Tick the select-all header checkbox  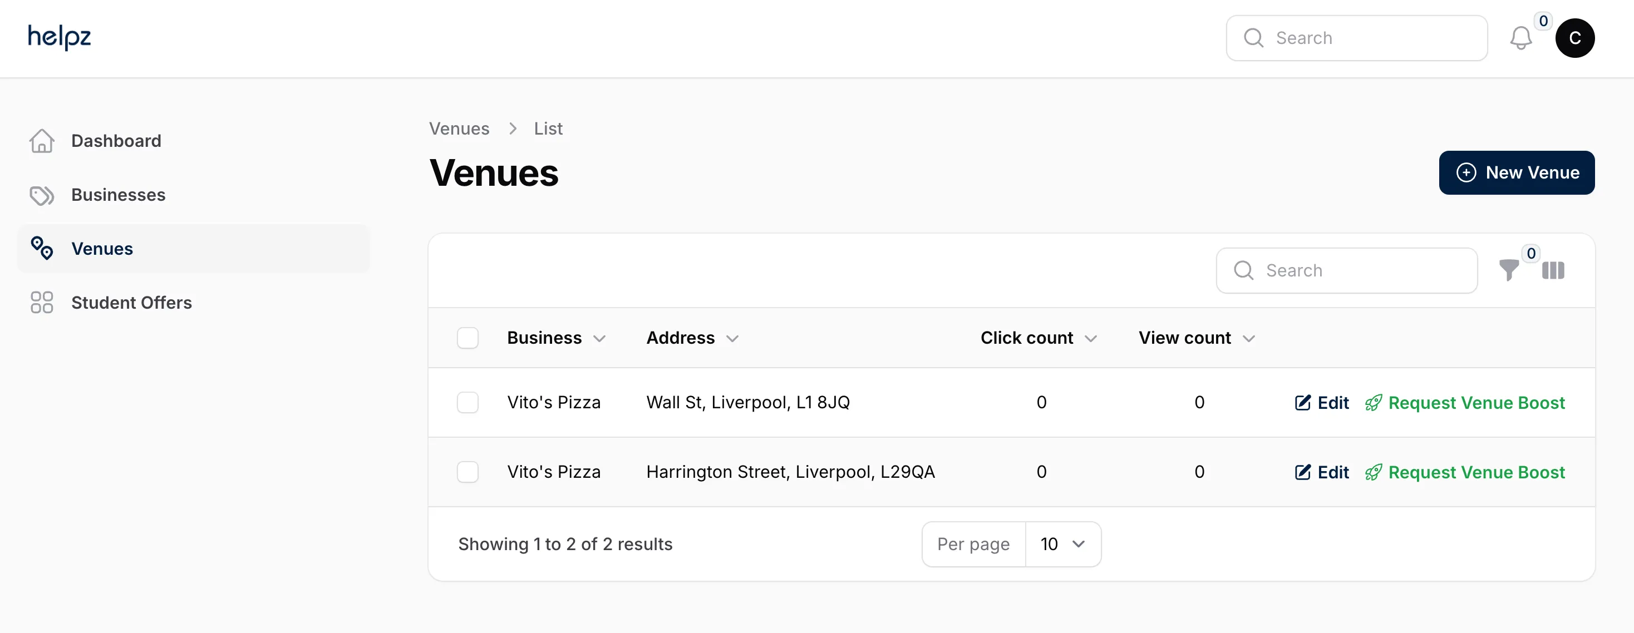tap(467, 338)
